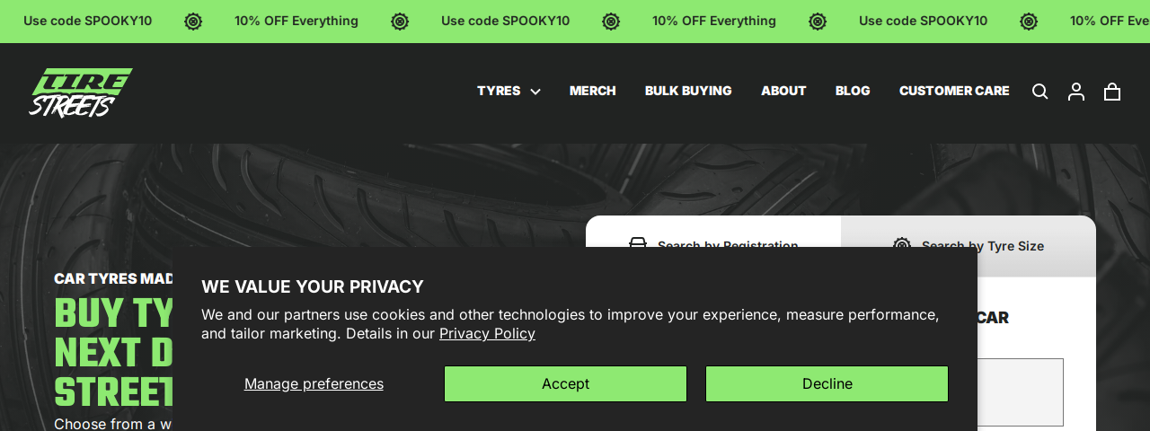Click the car icon beside Search by Registration
Screen dimensions: 1150x431
[638, 243]
